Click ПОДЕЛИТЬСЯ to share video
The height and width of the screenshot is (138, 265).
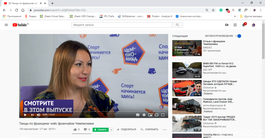[126, 129]
